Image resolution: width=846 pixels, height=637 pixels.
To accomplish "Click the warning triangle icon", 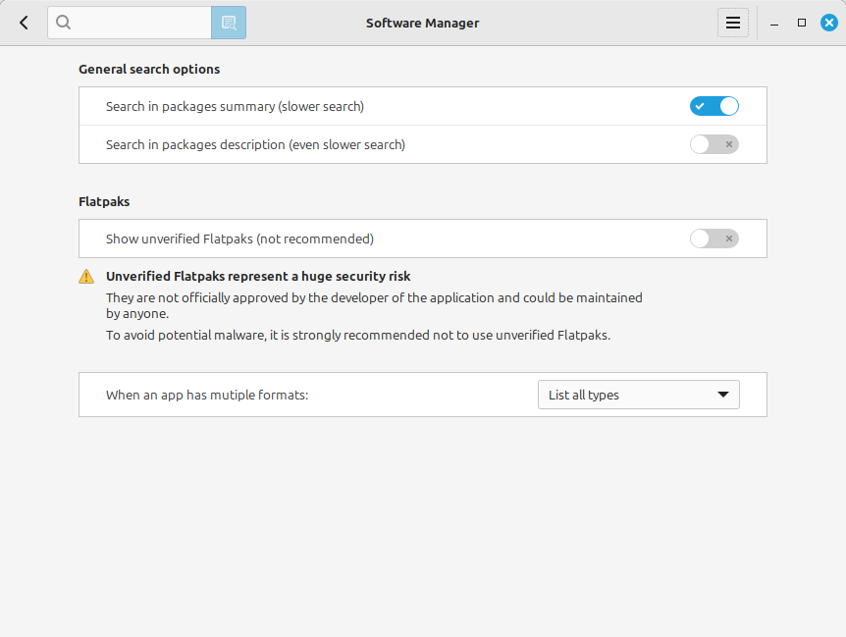I will [x=86, y=276].
